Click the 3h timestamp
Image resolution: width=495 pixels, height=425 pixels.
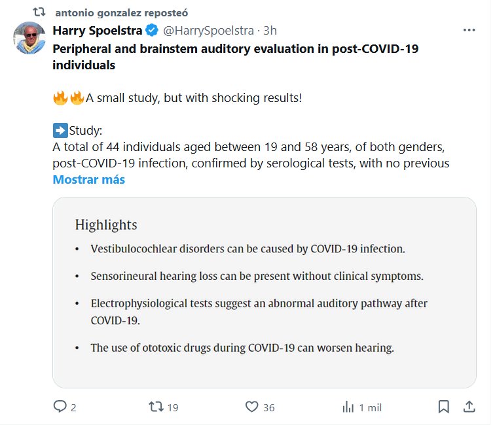point(270,30)
